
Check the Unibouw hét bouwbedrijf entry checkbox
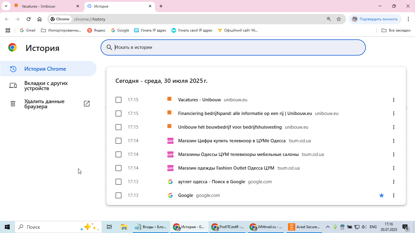118,127
